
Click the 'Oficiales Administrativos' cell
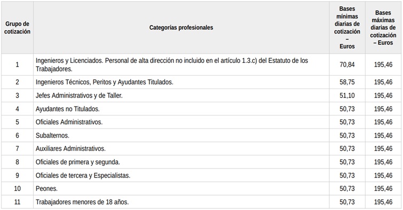pos(181,122)
